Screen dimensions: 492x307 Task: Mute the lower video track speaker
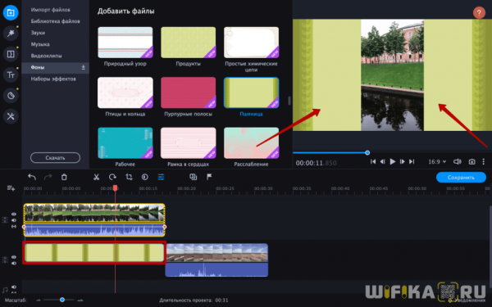(14, 263)
